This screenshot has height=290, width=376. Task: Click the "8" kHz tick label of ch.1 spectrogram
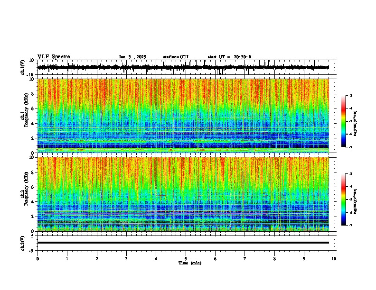[x=33, y=94]
